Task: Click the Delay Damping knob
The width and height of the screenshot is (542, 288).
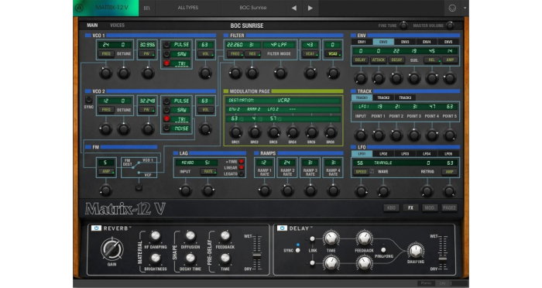Action: click(x=416, y=251)
